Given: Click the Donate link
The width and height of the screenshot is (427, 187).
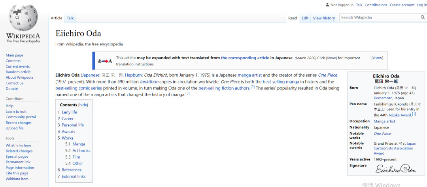Looking at the screenshot, I should (x=12, y=89).
